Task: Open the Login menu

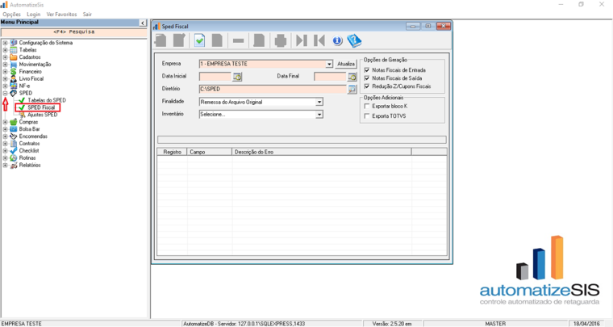Action: pyautogui.click(x=34, y=14)
